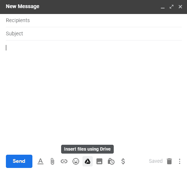Click the Recipients field

(94, 20)
